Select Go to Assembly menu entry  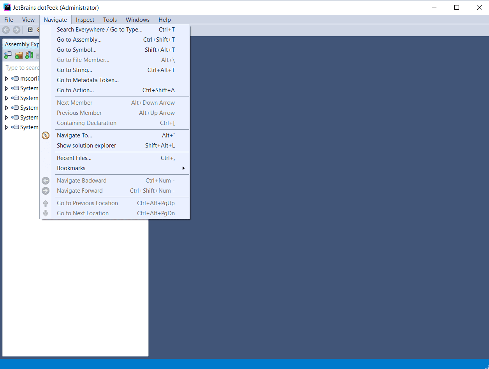click(x=115, y=40)
